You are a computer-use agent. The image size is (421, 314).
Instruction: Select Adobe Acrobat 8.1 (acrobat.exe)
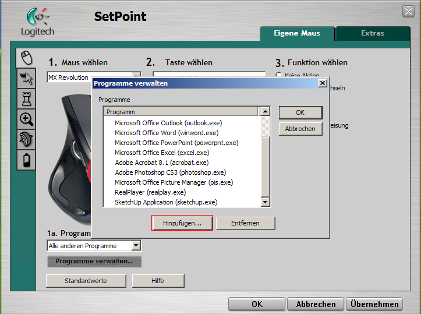[x=162, y=163]
